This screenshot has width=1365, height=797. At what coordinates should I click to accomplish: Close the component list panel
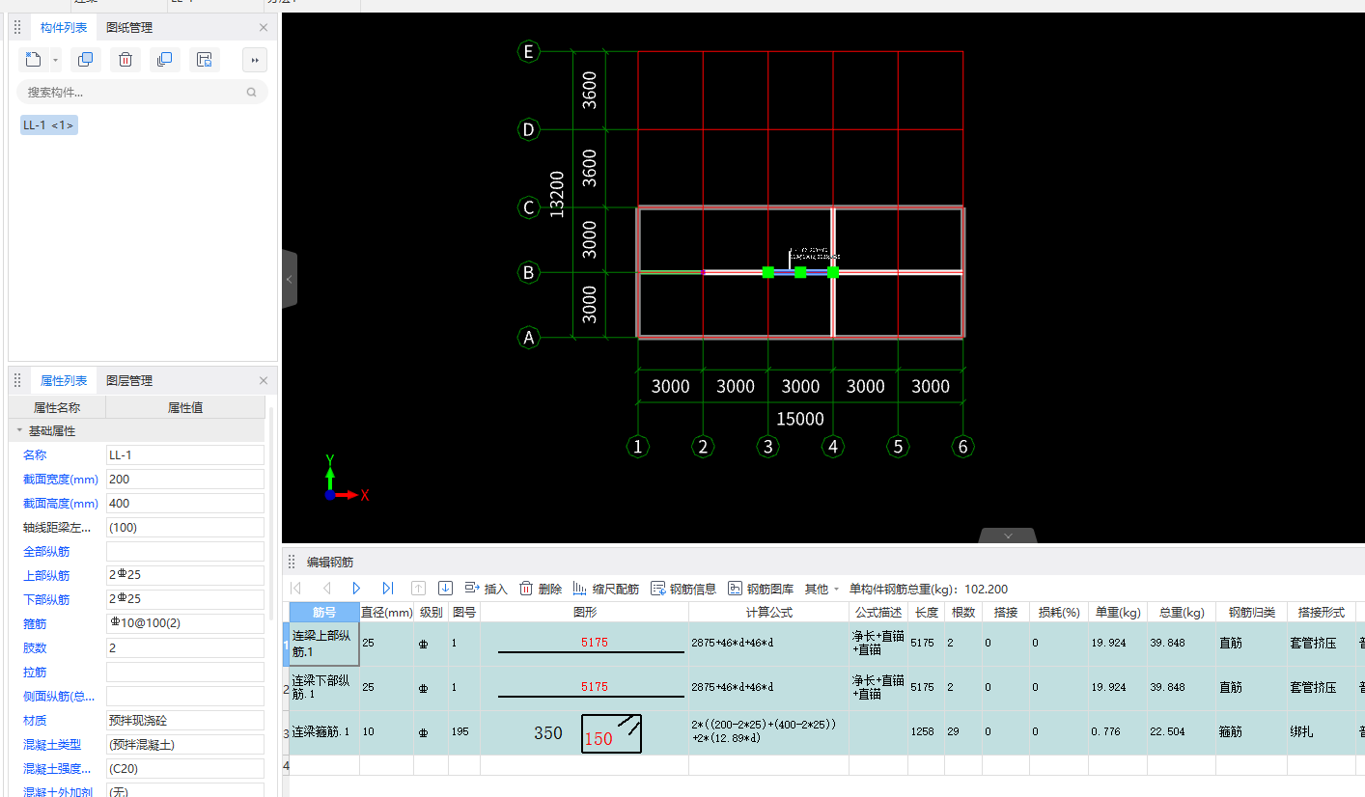tap(264, 28)
